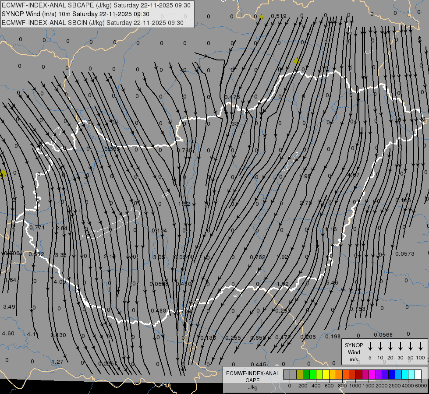Click the 0.488 value on the map
This screenshot has width=429, height=394.
point(159,311)
